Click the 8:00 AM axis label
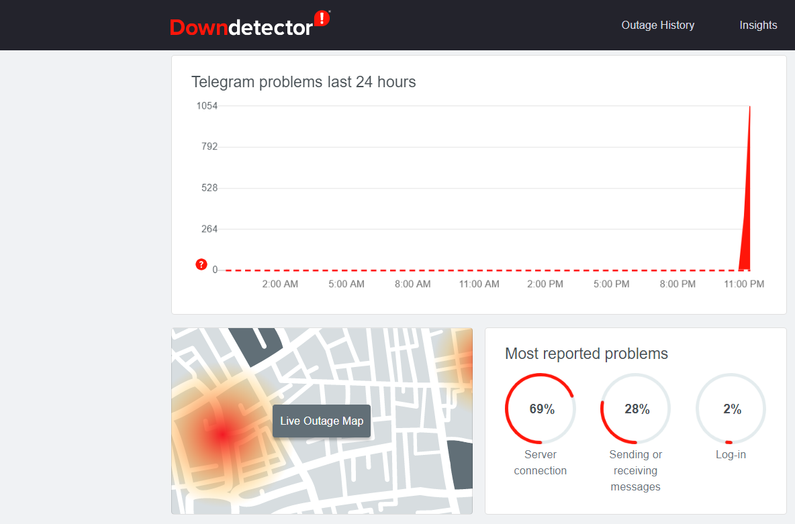The image size is (795, 524). [x=413, y=284]
